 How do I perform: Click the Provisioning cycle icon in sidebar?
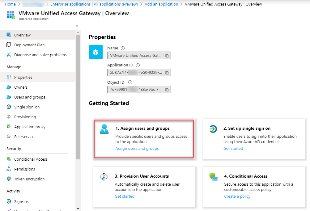9,116
